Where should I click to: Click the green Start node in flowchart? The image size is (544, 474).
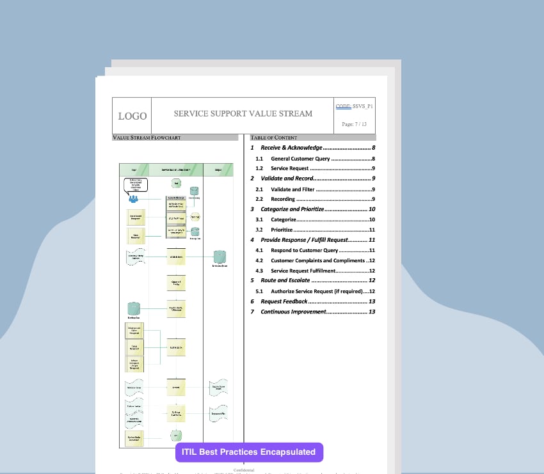176,184
